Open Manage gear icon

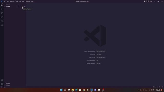pyautogui.click(x=2, y=84)
